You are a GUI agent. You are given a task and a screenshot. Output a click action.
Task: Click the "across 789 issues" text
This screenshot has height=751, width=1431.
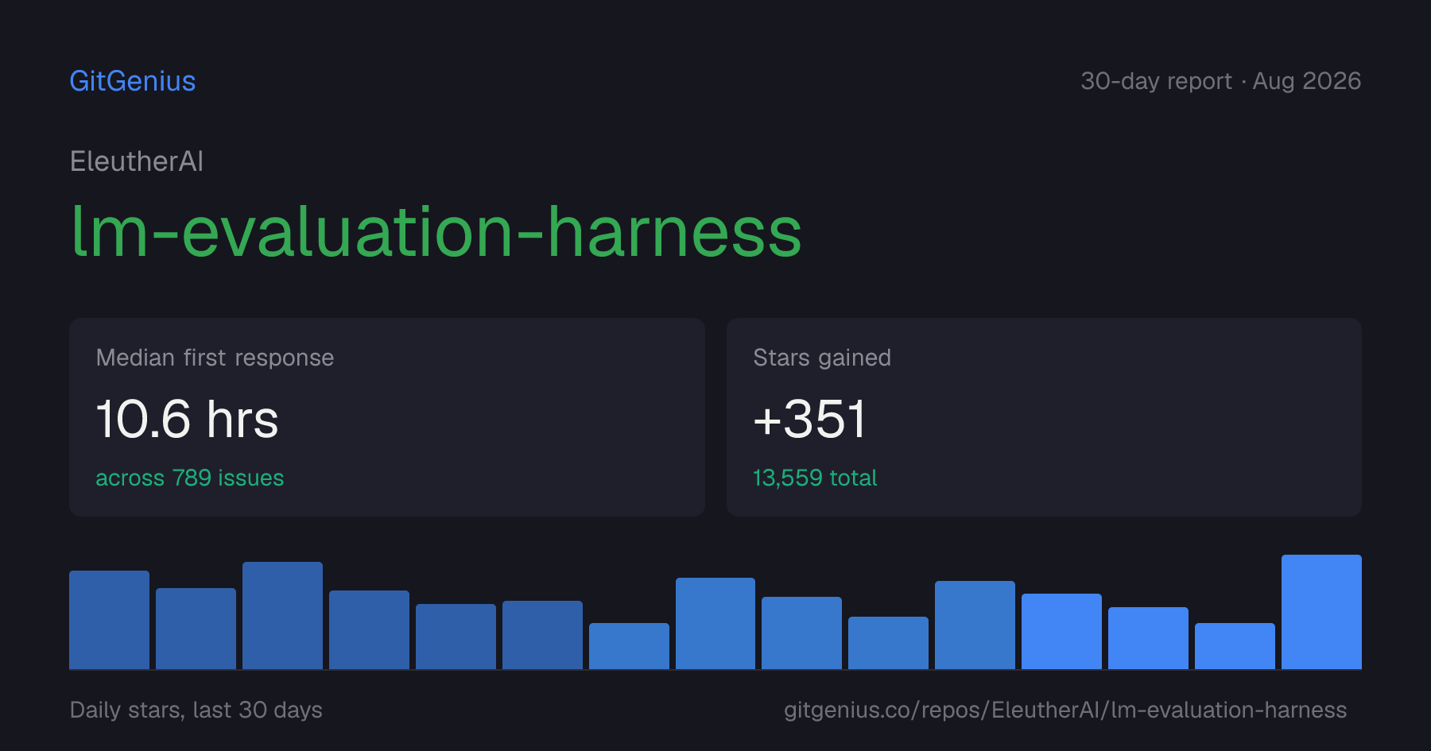[190, 478]
